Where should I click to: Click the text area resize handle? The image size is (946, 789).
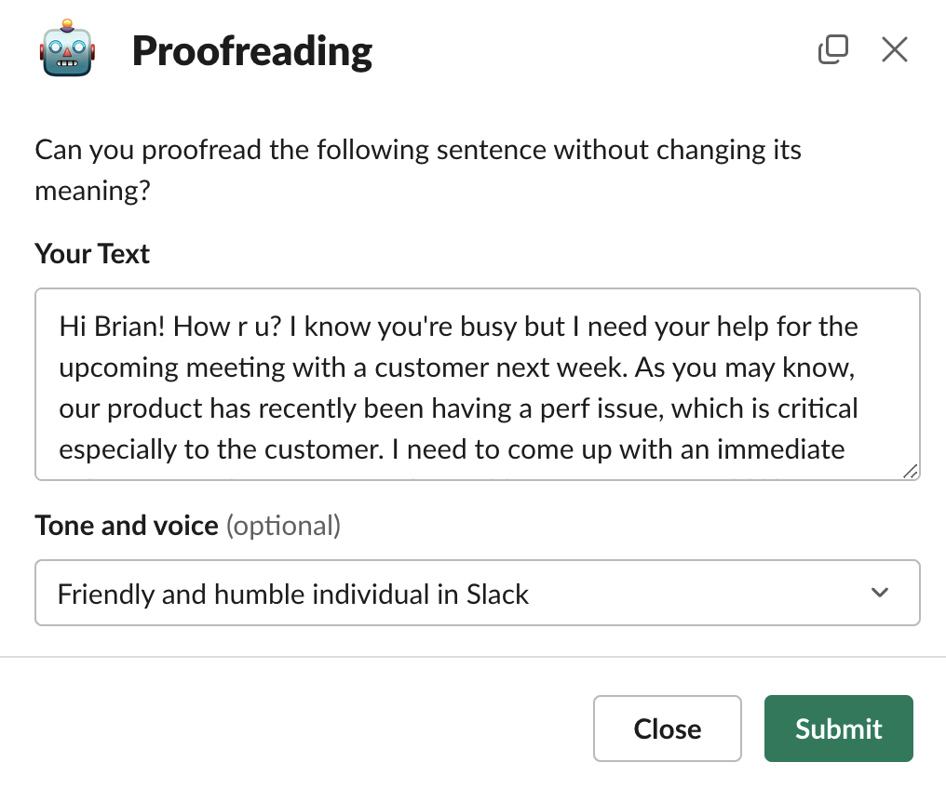pyautogui.click(x=911, y=471)
